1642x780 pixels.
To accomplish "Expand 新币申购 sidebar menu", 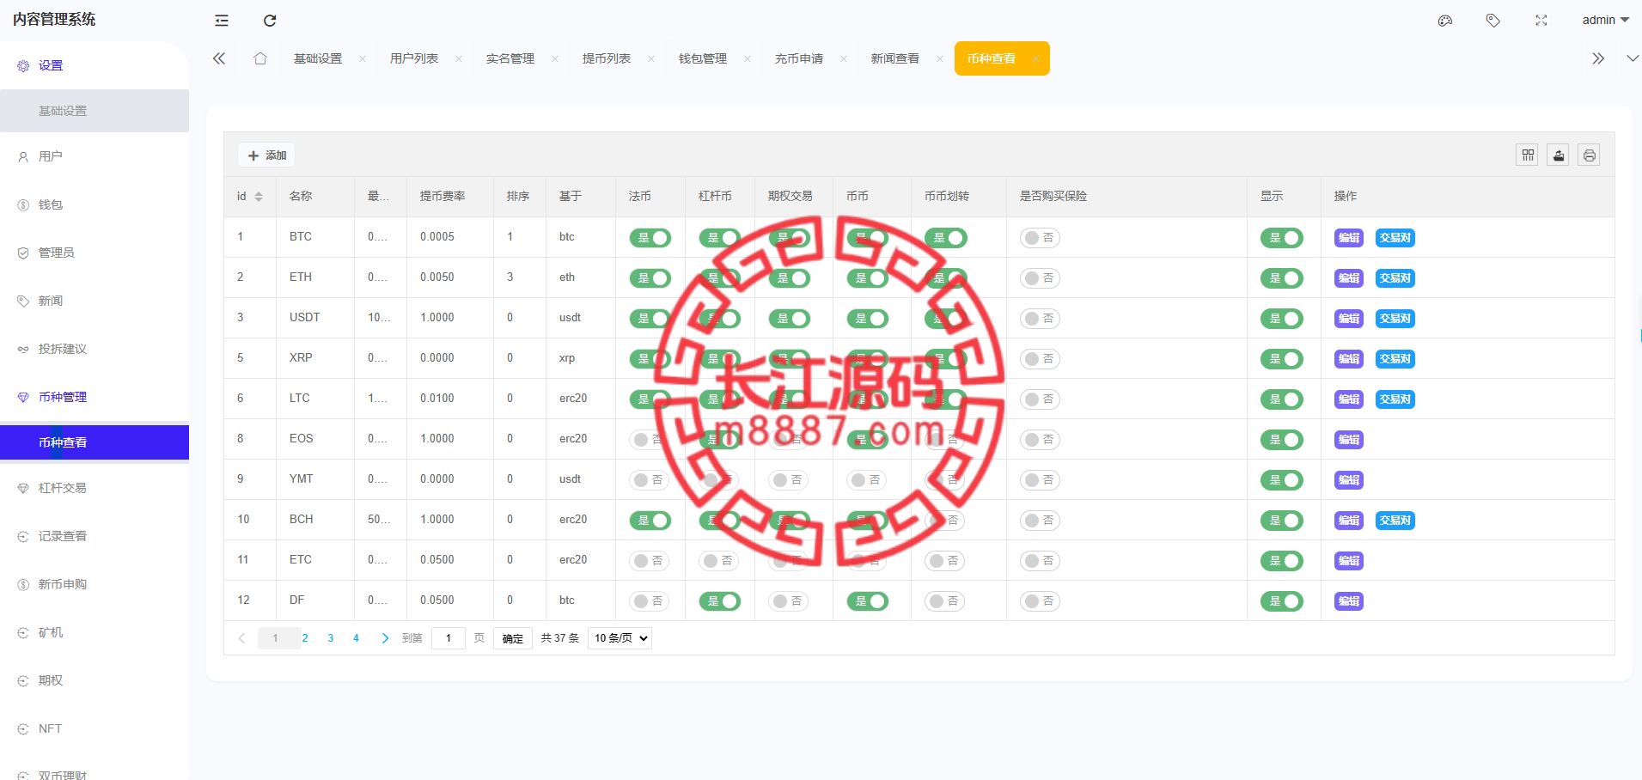I will tap(95, 584).
